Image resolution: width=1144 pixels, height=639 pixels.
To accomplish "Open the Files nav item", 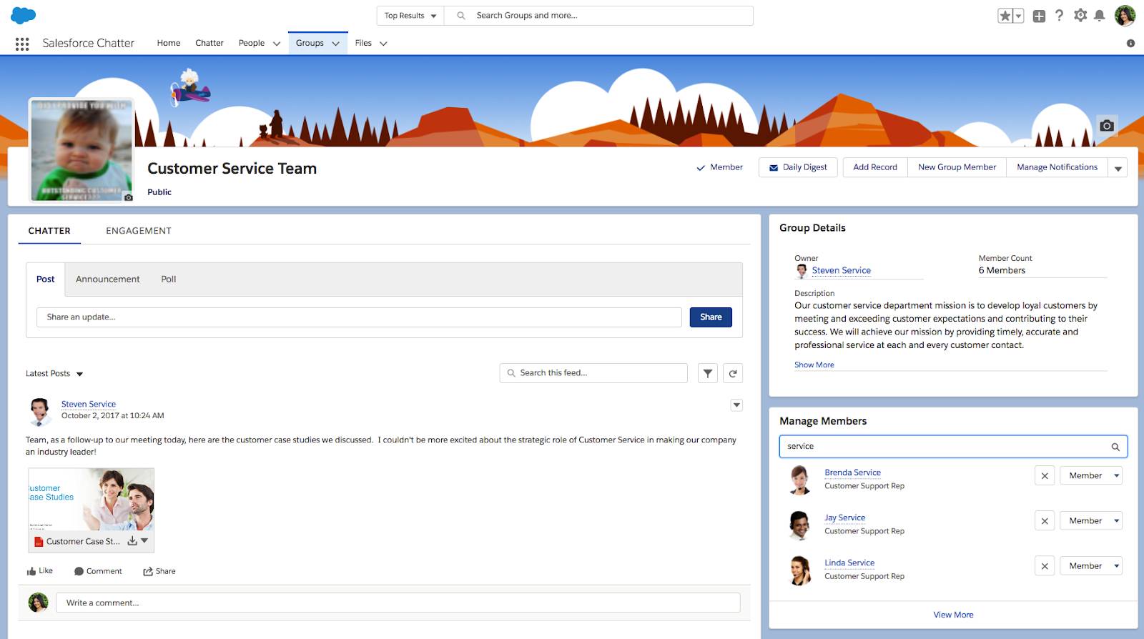I will point(363,43).
